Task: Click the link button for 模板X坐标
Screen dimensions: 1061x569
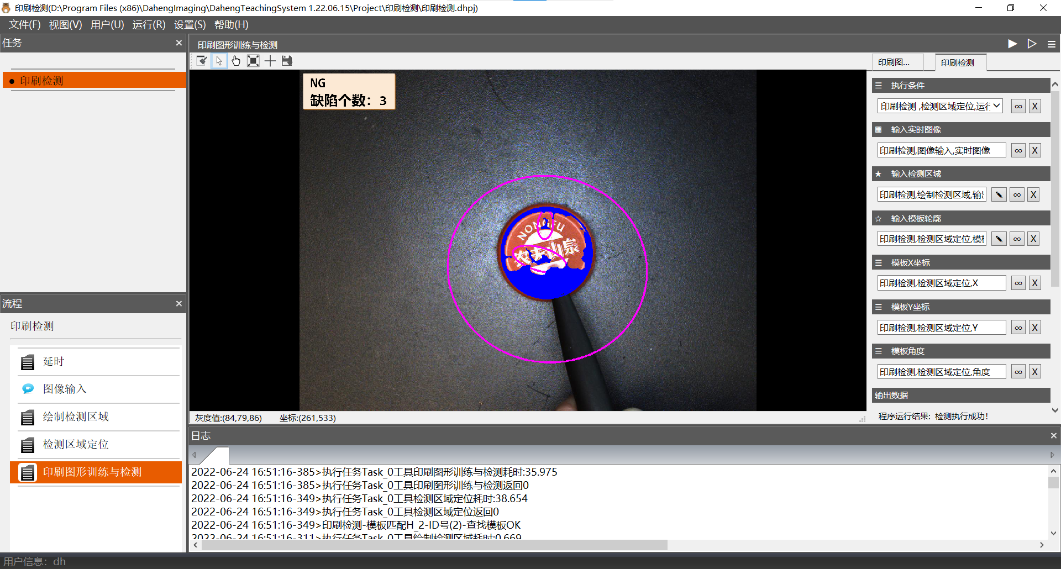Action: (x=1018, y=283)
